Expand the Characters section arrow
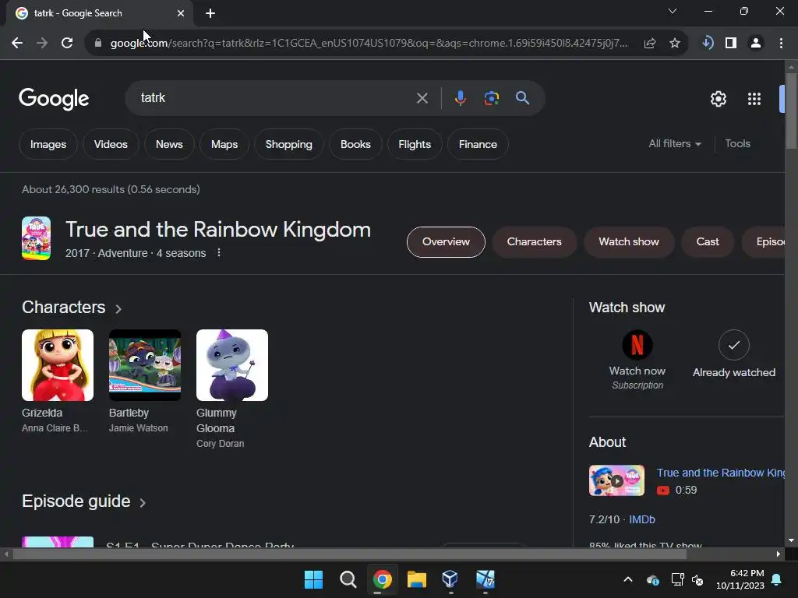This screenshot has width=798, height=598. coord(118,308)
